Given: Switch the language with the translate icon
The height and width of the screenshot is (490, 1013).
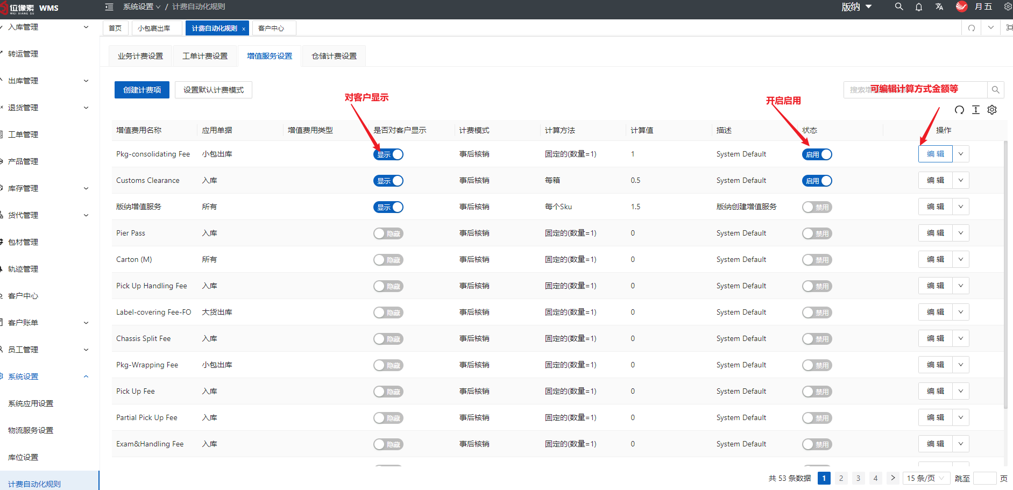Looking at the screenshot, I should 939,7.
